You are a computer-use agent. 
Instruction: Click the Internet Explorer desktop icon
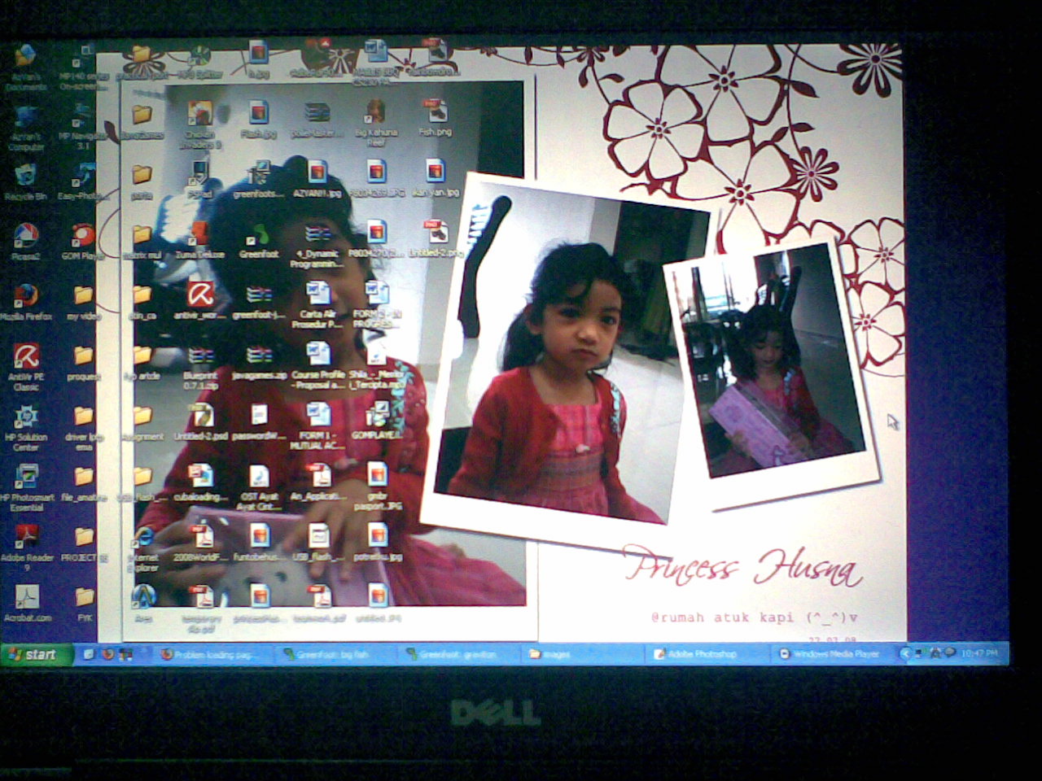(143, 548)
